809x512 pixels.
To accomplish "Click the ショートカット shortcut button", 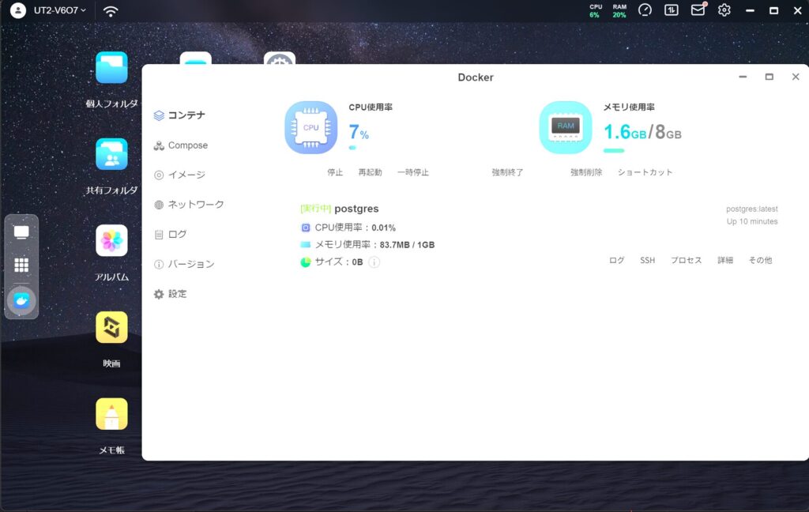I will (x=645, y=172).
